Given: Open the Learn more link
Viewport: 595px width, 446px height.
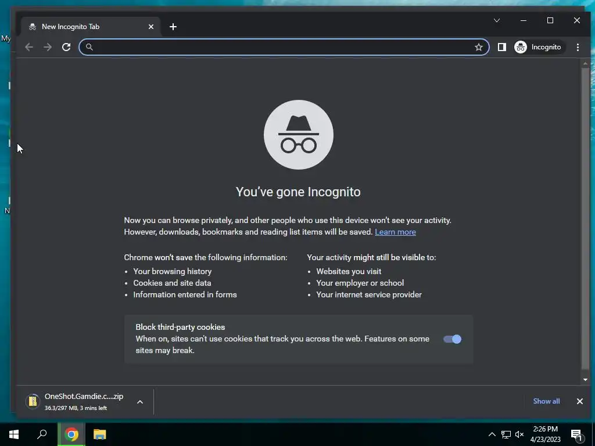Looking at the screenshot, I should 395,232.
